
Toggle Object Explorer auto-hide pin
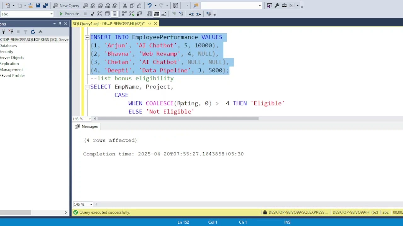60,24
